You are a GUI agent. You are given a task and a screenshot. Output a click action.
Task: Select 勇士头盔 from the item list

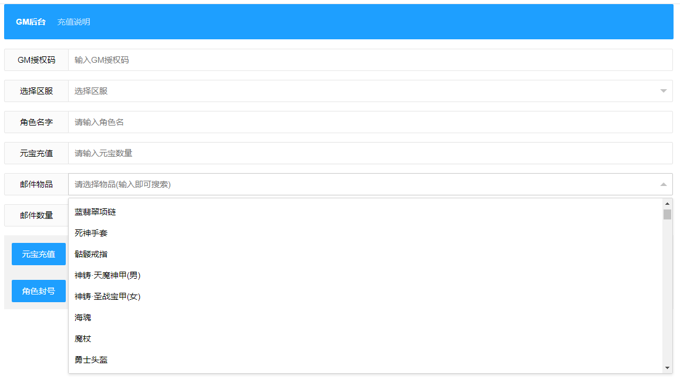(x=91, y=360)
